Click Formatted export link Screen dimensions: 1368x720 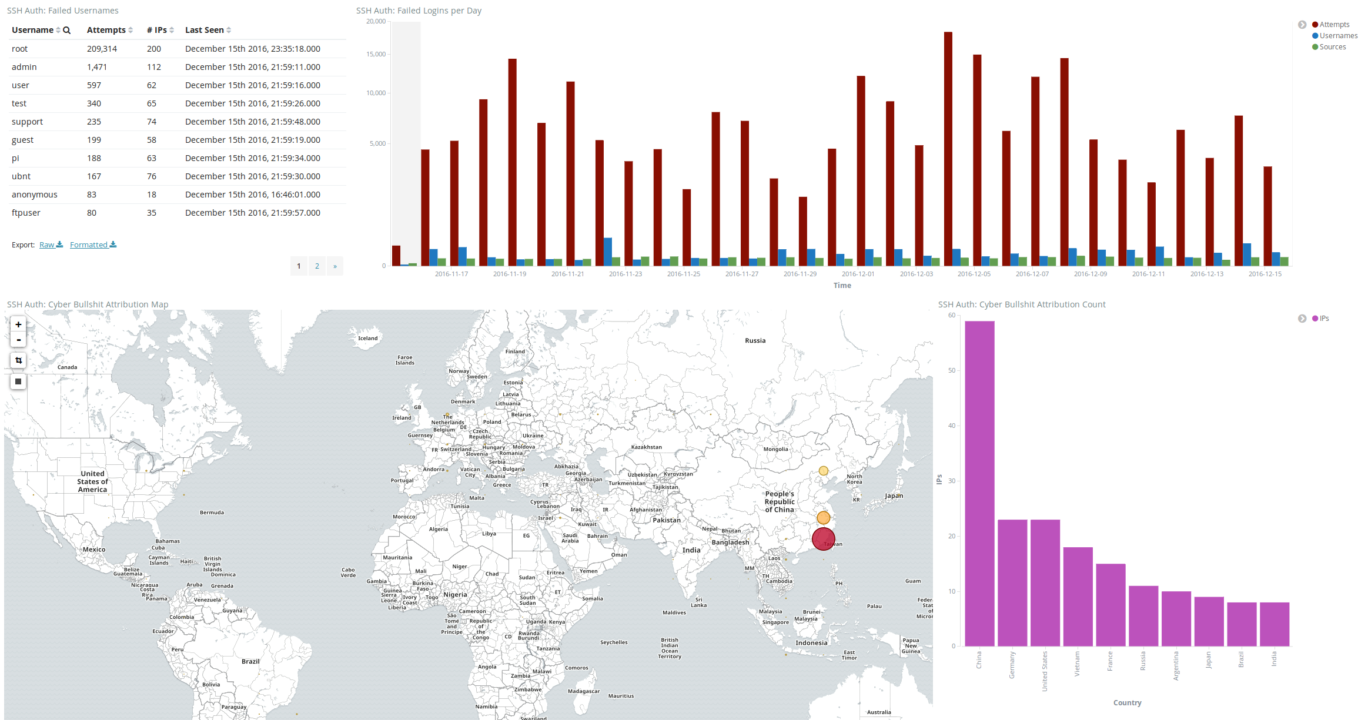click(94, 245)
